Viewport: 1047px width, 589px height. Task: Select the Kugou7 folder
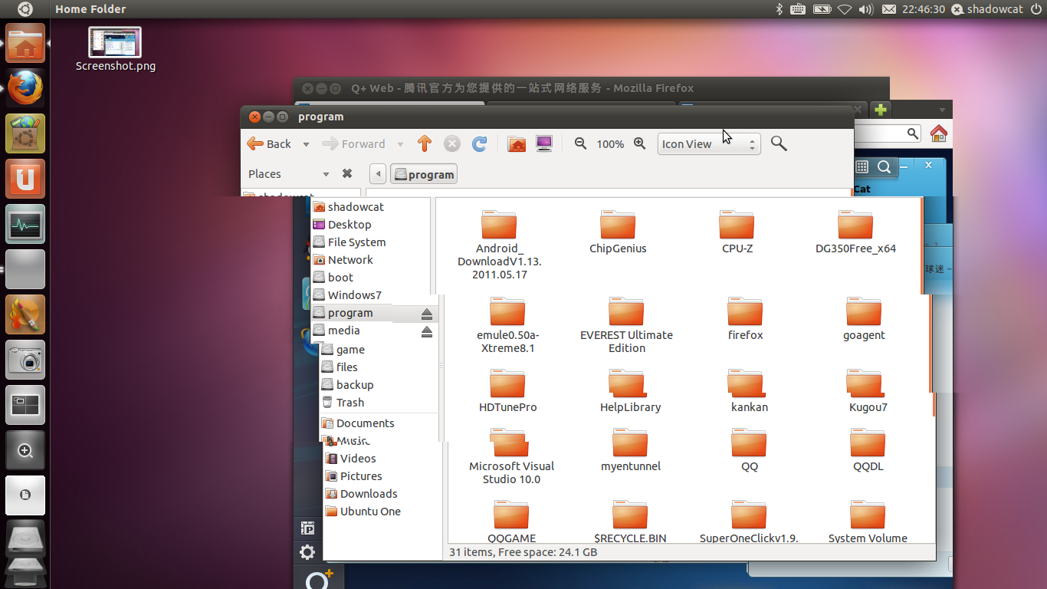tap(868, 391)
